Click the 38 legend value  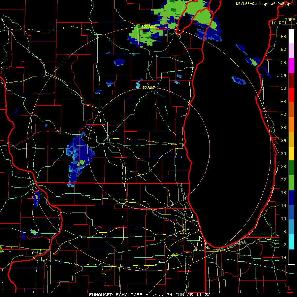[x=283, y=127]
